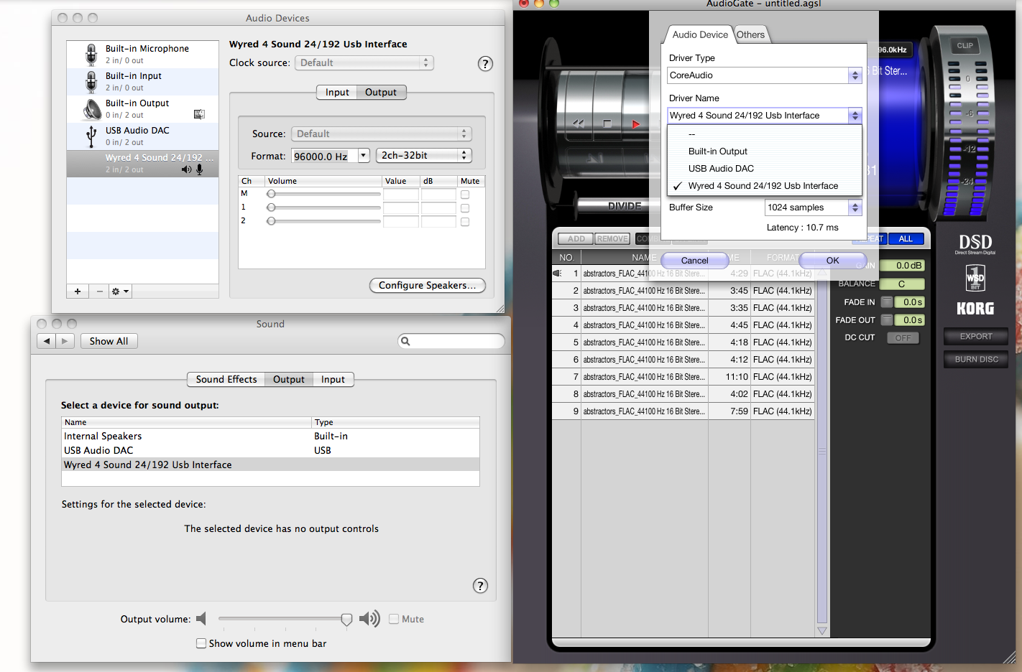Screen dimensions: 1022x672
Task: Click Cancel in AudioGate dialog
Action: coord(694,261)
